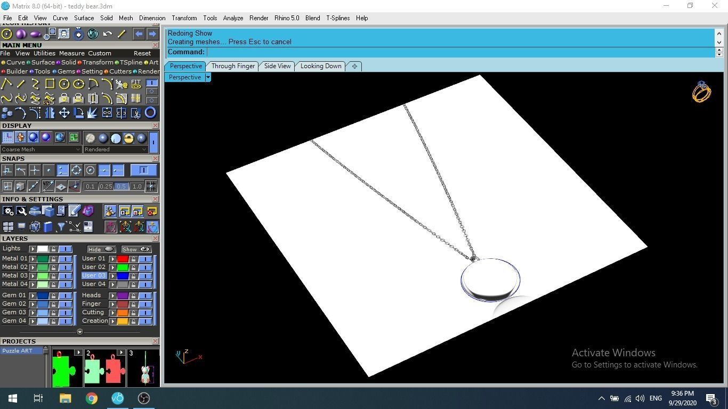Open the teddy bear project thumbnail 3

(x=143, y=368)
